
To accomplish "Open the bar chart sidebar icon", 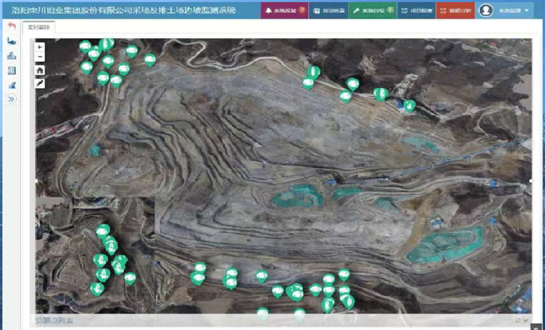I will 12,85.
